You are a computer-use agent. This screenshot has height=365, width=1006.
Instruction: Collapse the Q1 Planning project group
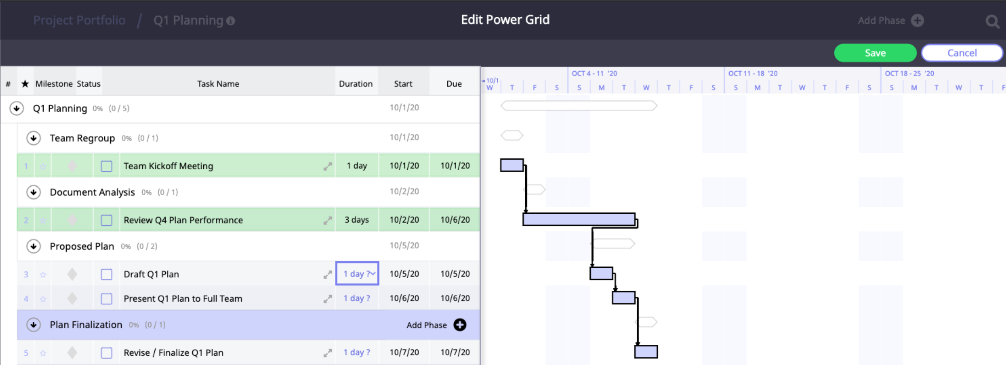pyautogui.click(x=17, y=108)
